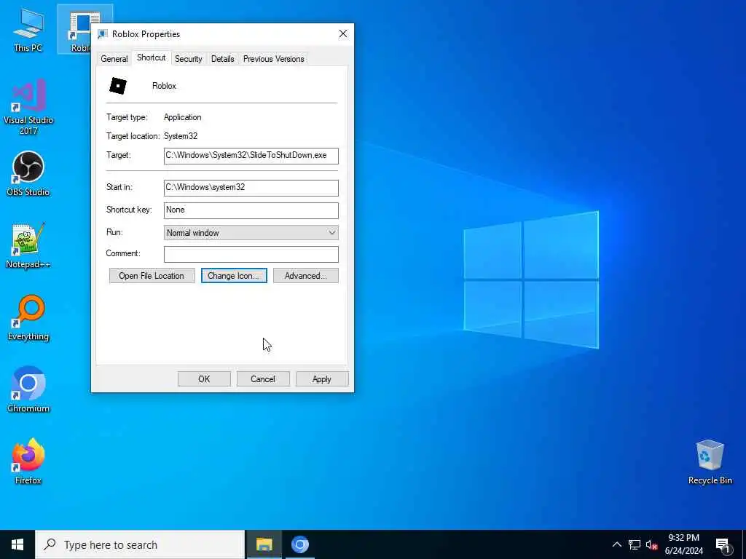Image resolution: width=746 pixels, height=559 pixels.
Task: Open the Action Center notifications icon
Action: 723,545
